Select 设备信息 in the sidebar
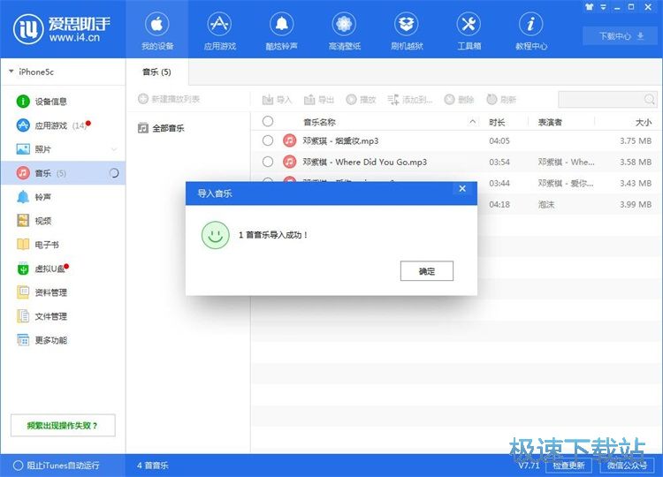663x477 pixels. (63, 102)
